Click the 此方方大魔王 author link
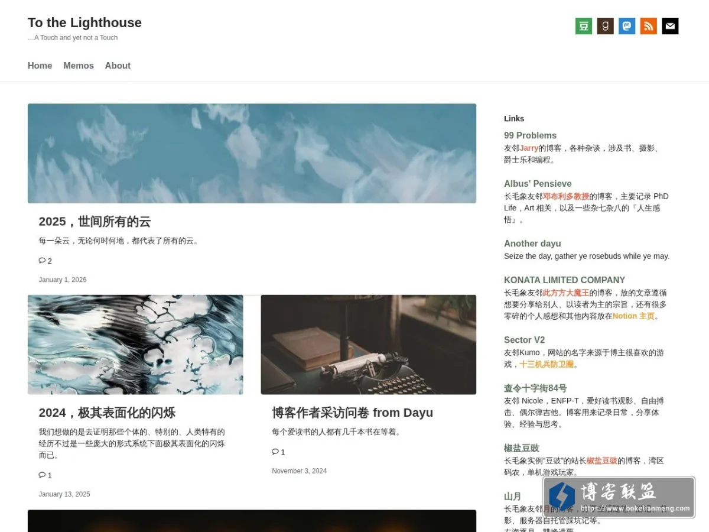The width and height of the screenshot is (709, 532). tap(566, 293)
